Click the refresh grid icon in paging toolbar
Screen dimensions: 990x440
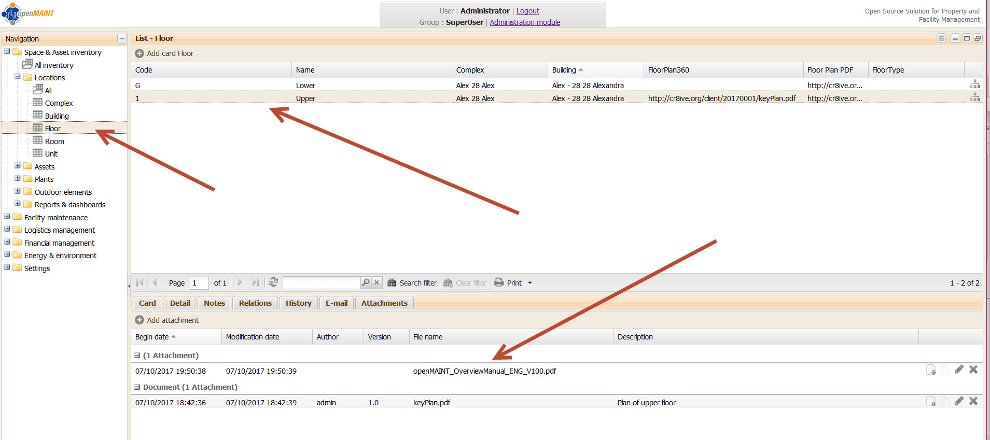click(x=273, y=282)
